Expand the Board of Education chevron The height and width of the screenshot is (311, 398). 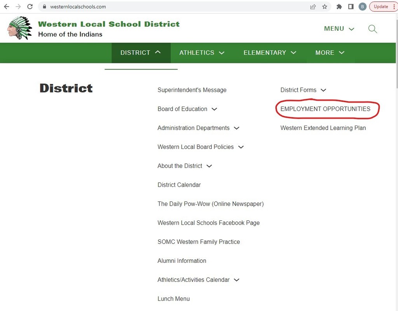coord(214,109)
